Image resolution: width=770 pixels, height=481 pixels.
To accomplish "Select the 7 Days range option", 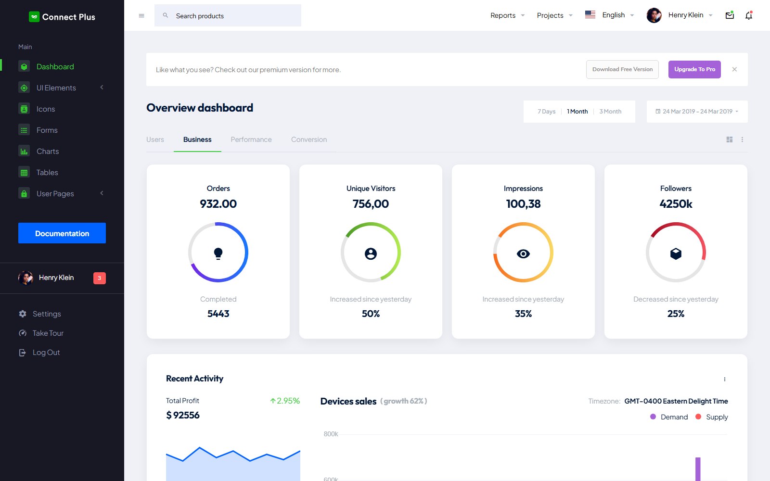I will 546,112.
